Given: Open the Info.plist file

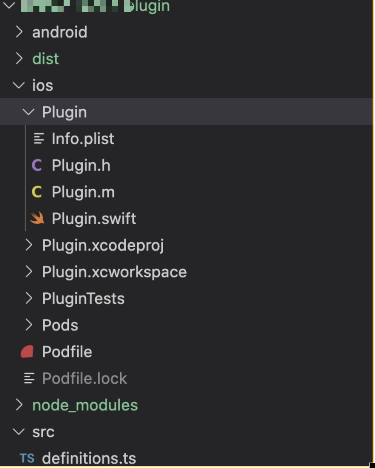Looking at the screenshot, I should click(83, 139).
